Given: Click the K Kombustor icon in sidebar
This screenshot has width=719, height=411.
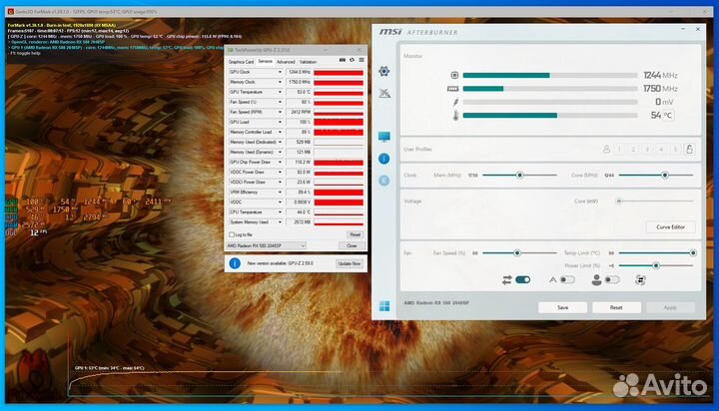Looking at the screenshot, I should (x=384, y=180).
